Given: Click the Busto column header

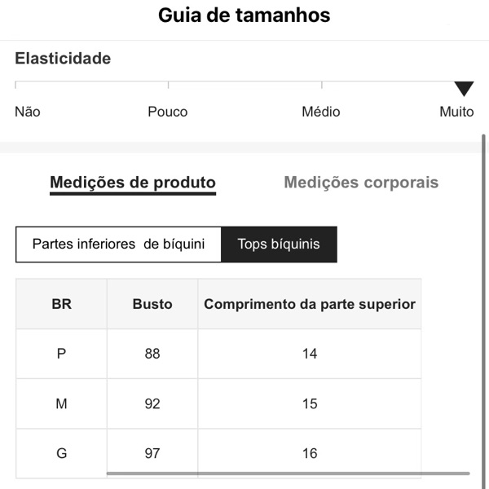Looking at the screenshot, I should coord(152,304).
